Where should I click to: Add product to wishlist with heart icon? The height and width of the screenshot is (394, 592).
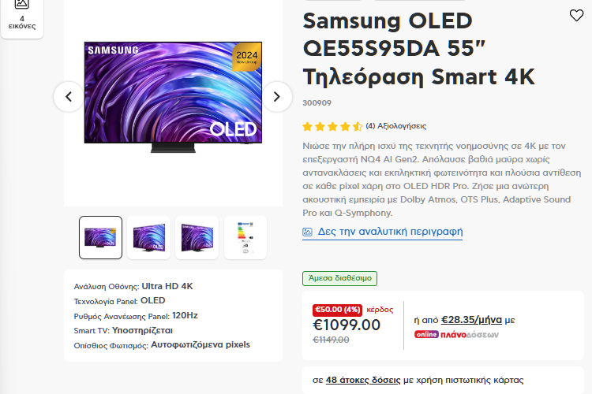coord(576,16)
